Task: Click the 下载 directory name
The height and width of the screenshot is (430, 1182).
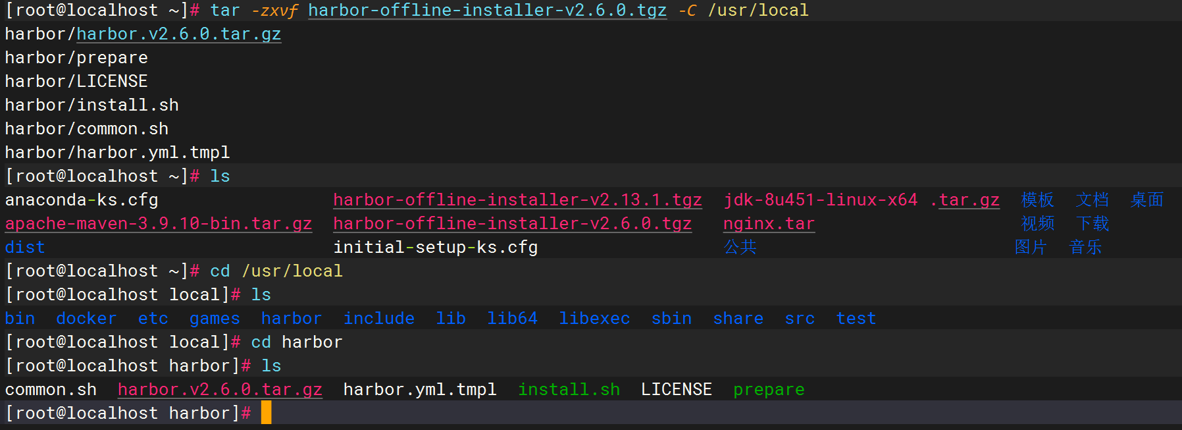Action: point(1092,223)
